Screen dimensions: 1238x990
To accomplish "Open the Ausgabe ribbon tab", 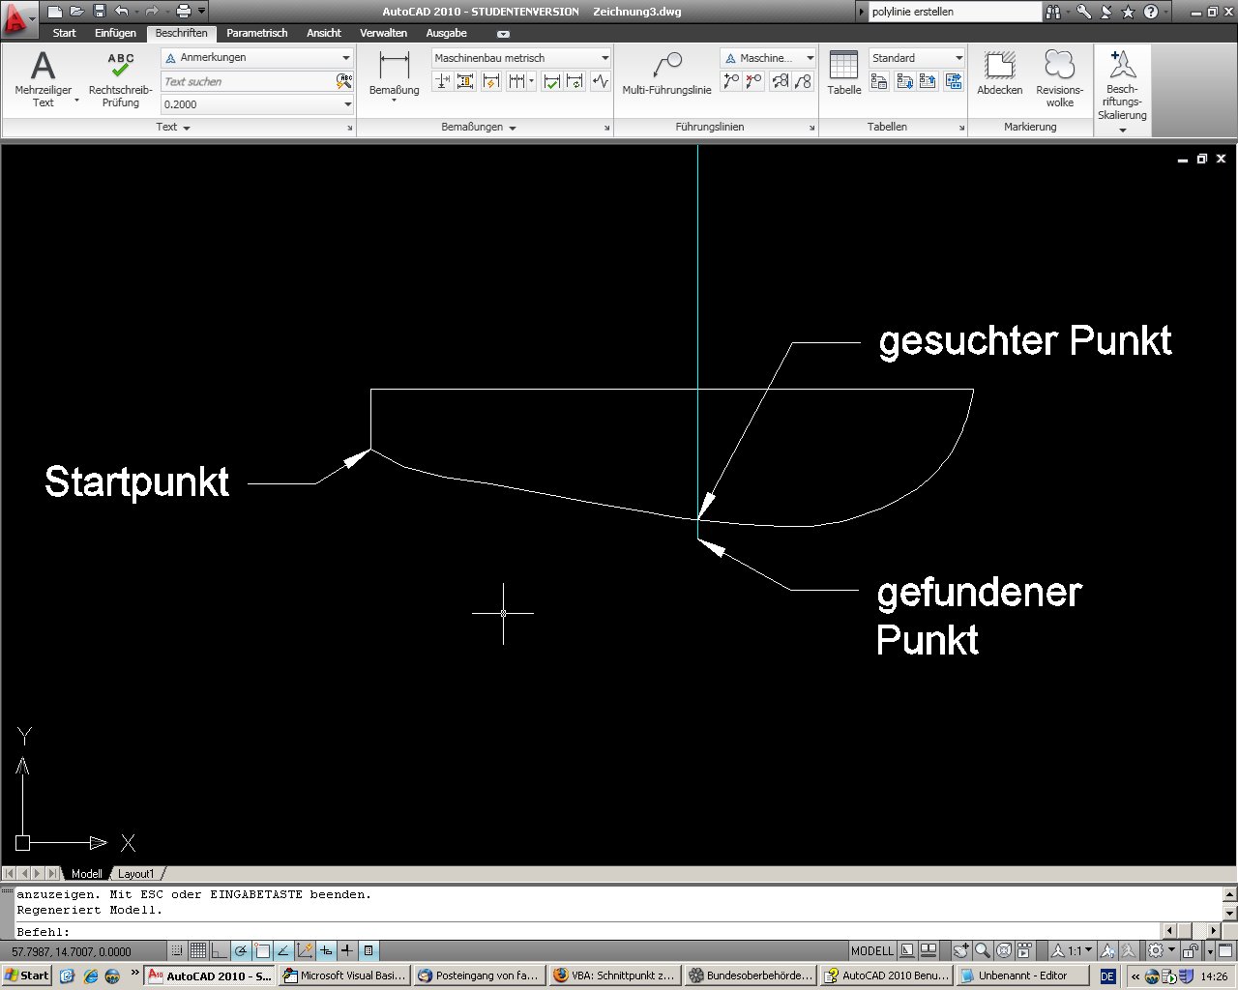I will click(x=446, y=33).
